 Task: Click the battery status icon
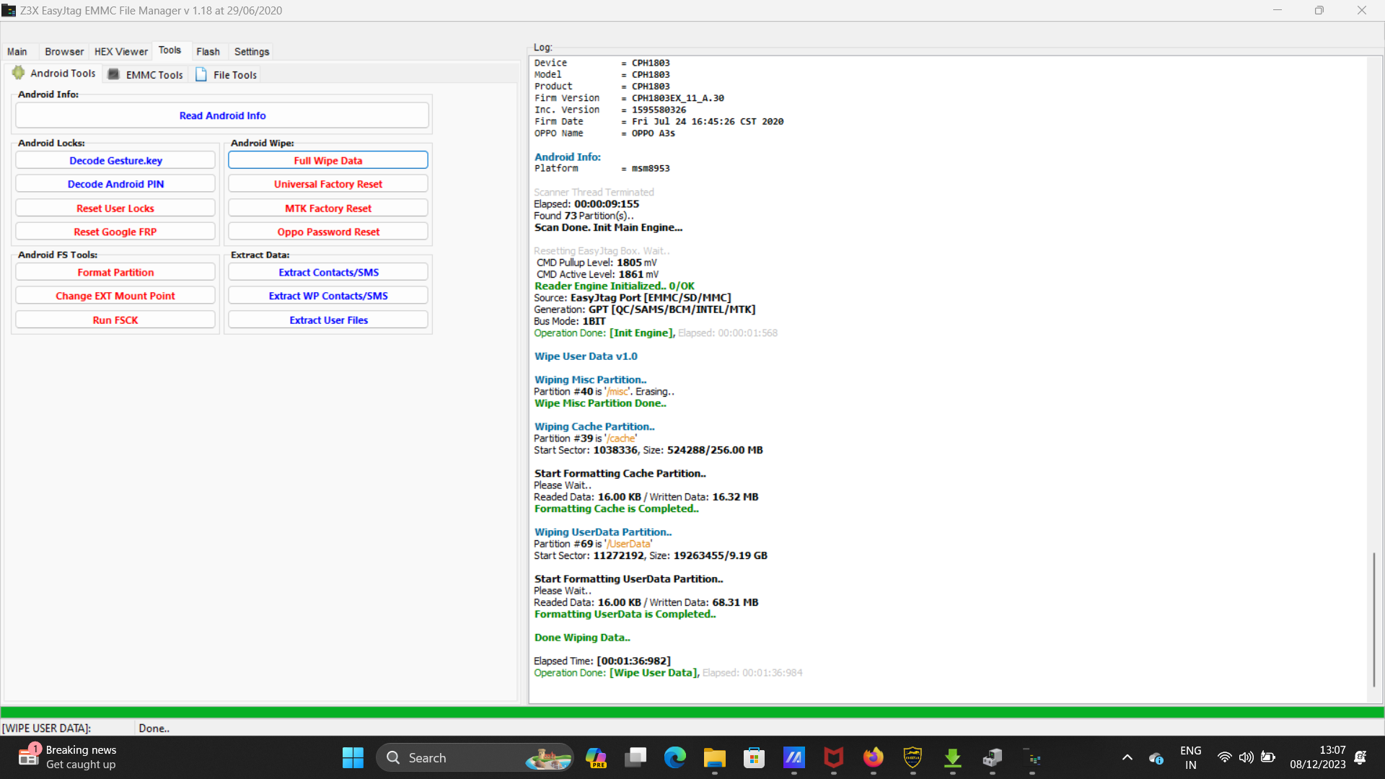[x=1267, y=758]
